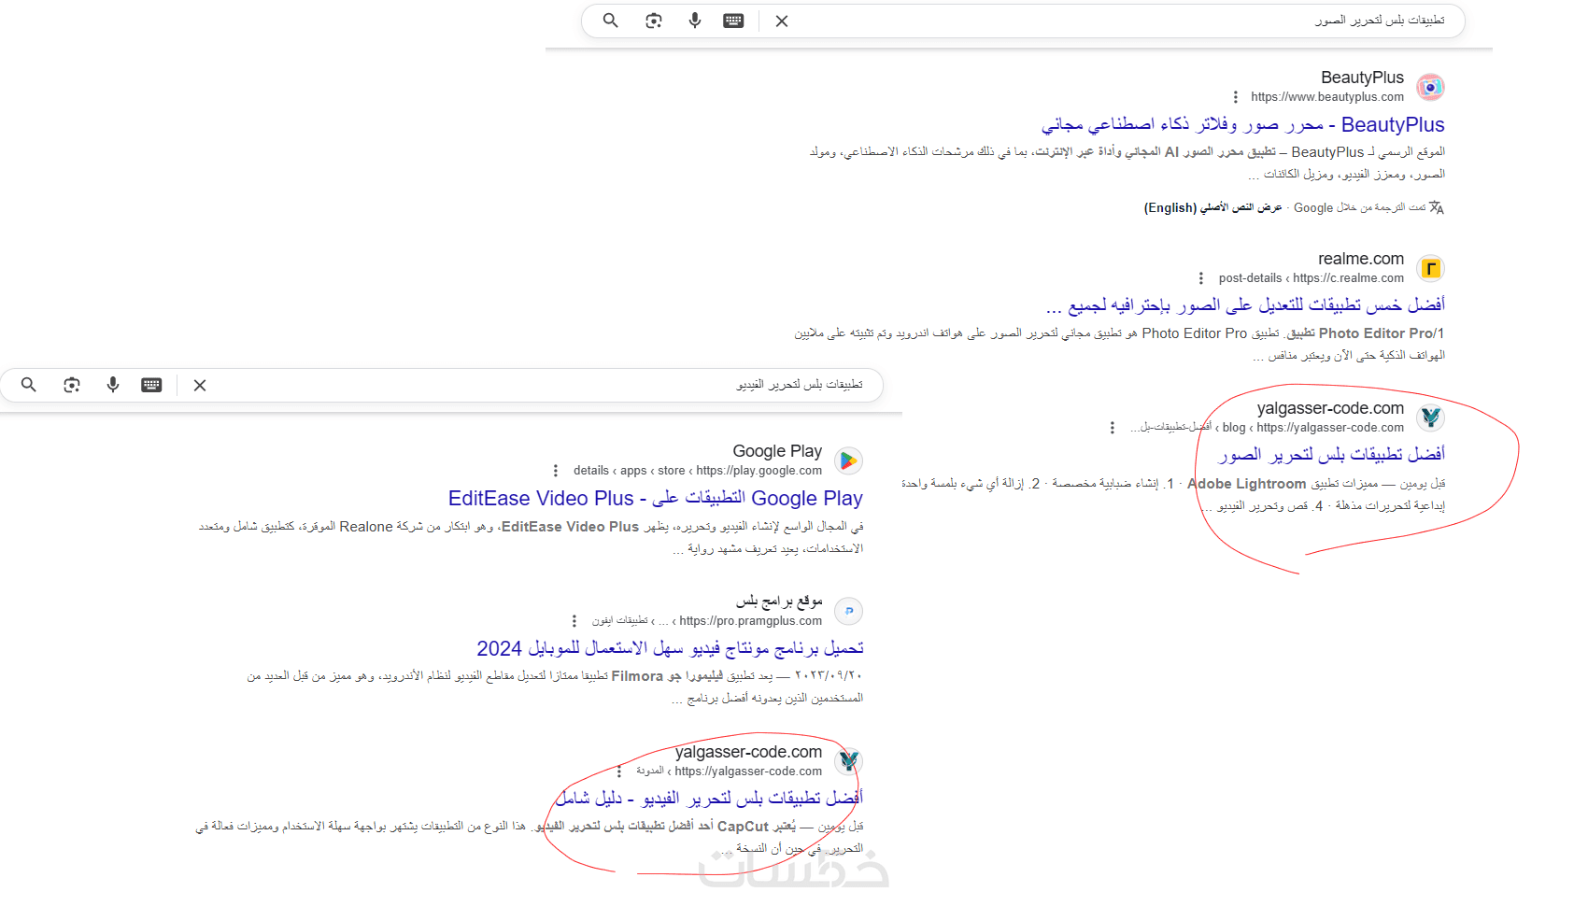Screen dimensions: 1588x906
Task: Open the 'تحميل برنامج مونتاج فيديو' 2024 result
Action: (670, 648)
